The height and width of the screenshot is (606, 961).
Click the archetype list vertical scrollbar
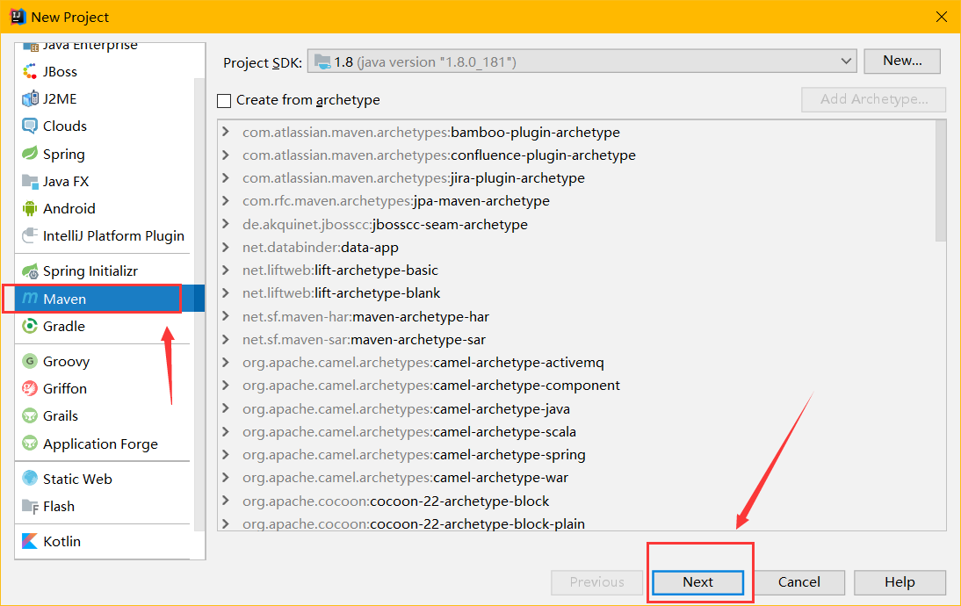coord(941,182)
